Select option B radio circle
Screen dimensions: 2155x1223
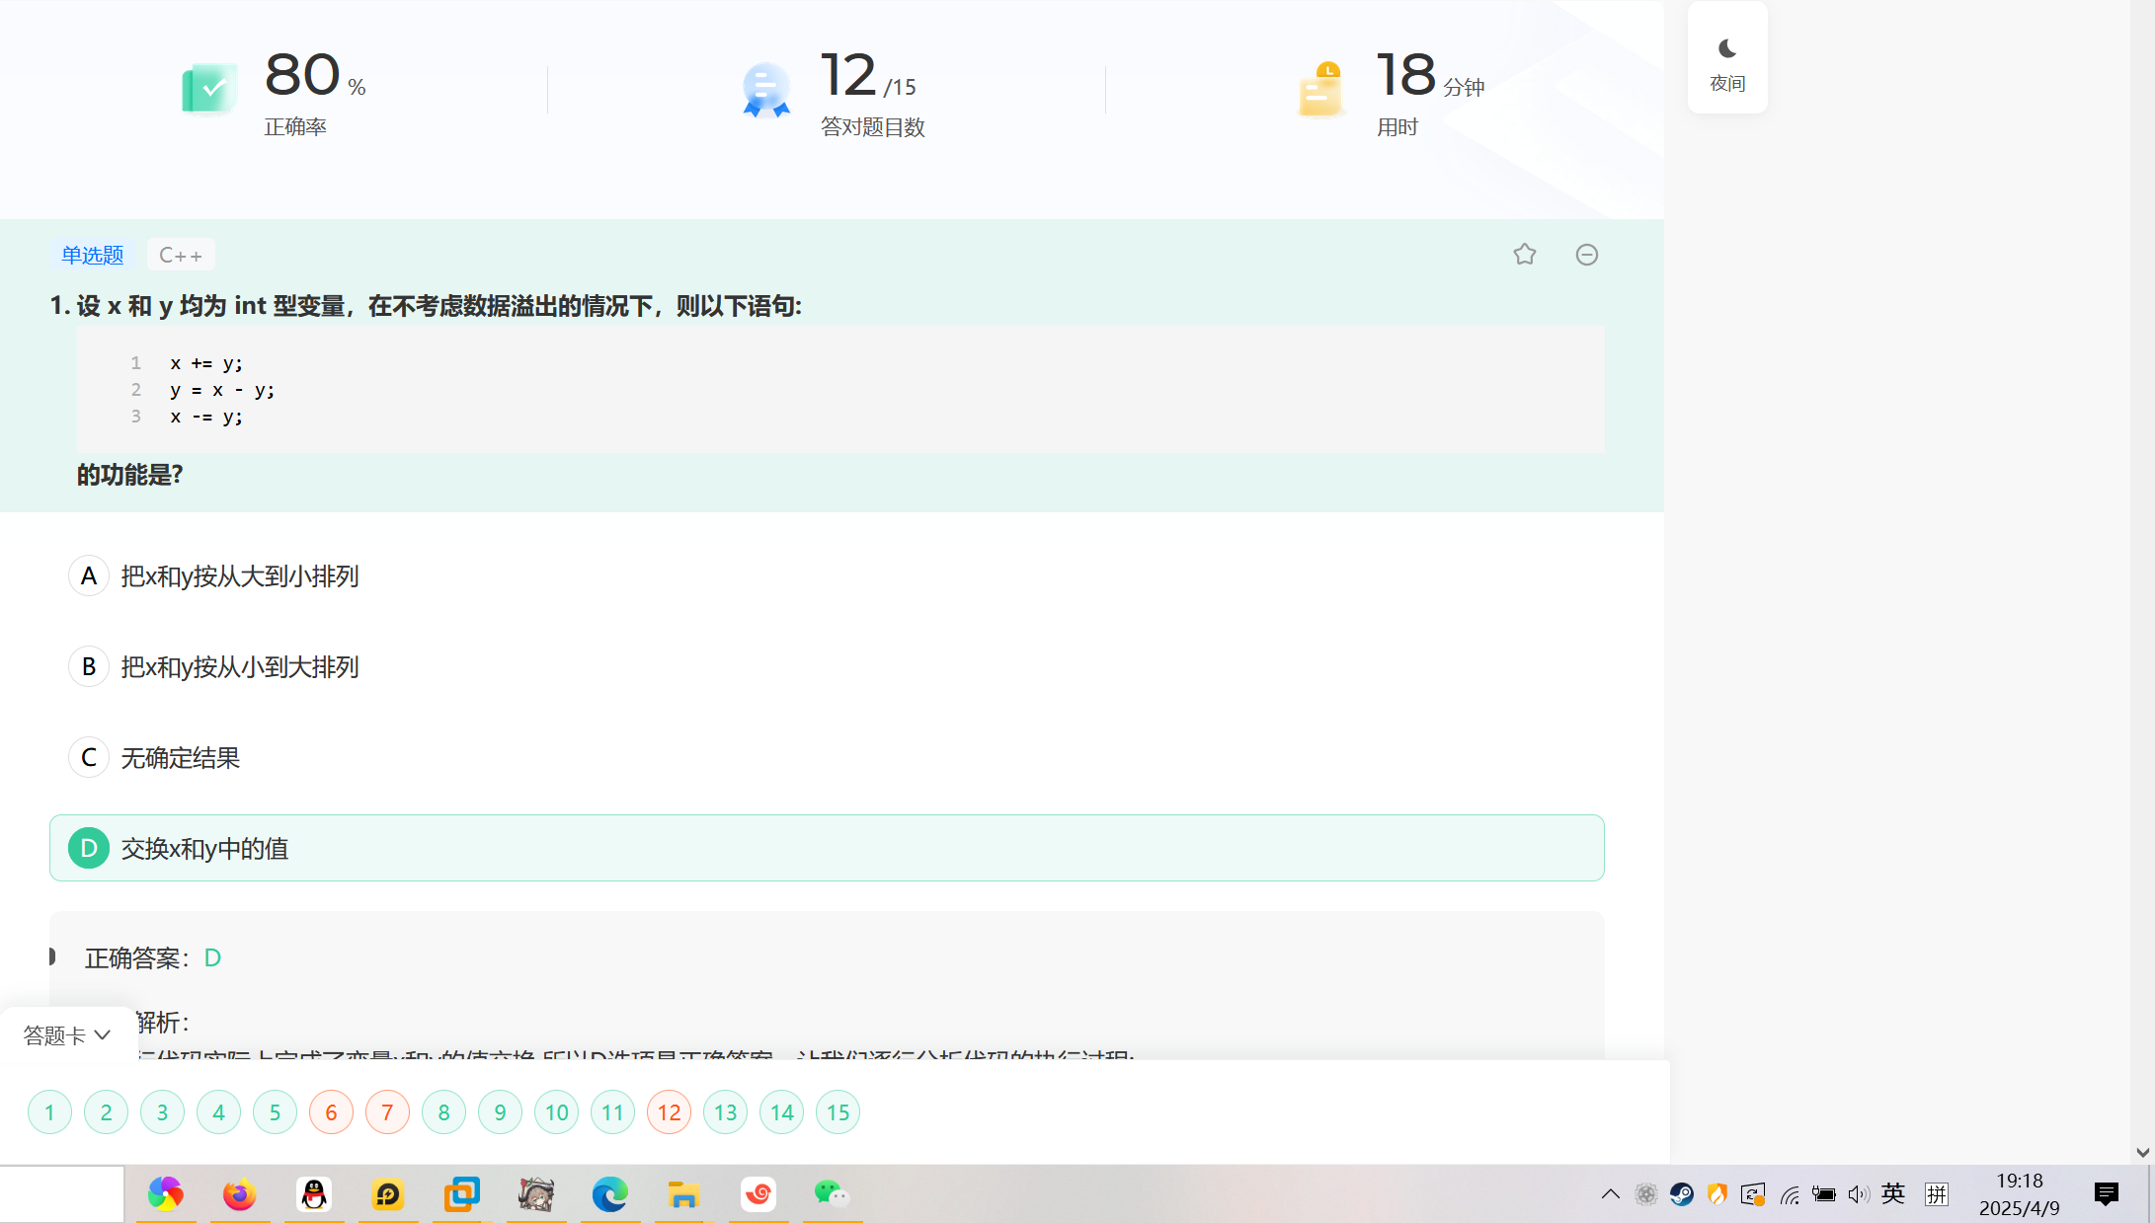[x=88, y=666]
